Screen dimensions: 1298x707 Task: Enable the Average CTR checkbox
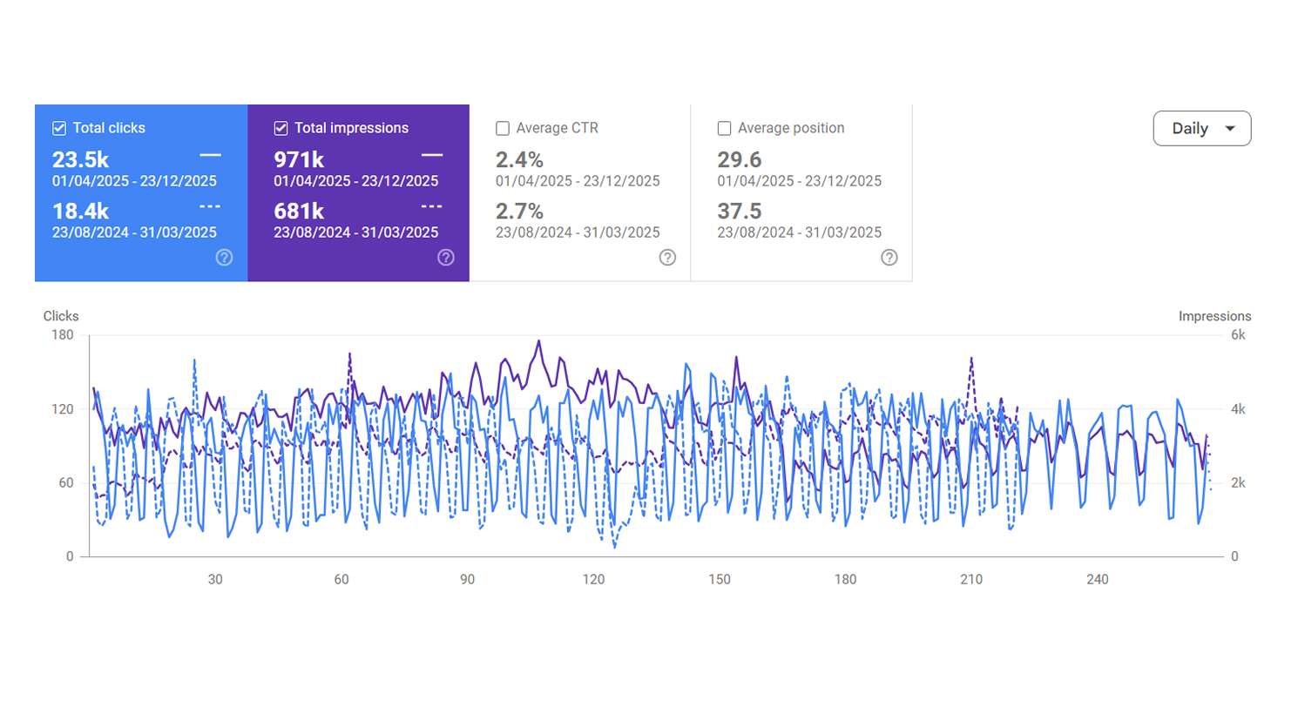503,128
